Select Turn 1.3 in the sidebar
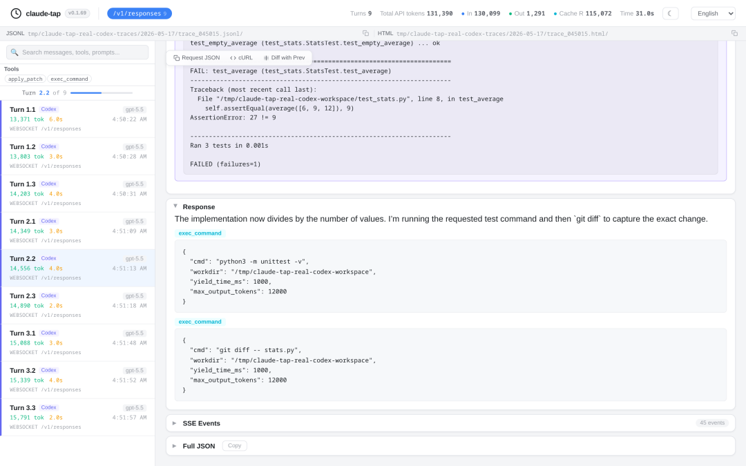 (x=78, y=193)
